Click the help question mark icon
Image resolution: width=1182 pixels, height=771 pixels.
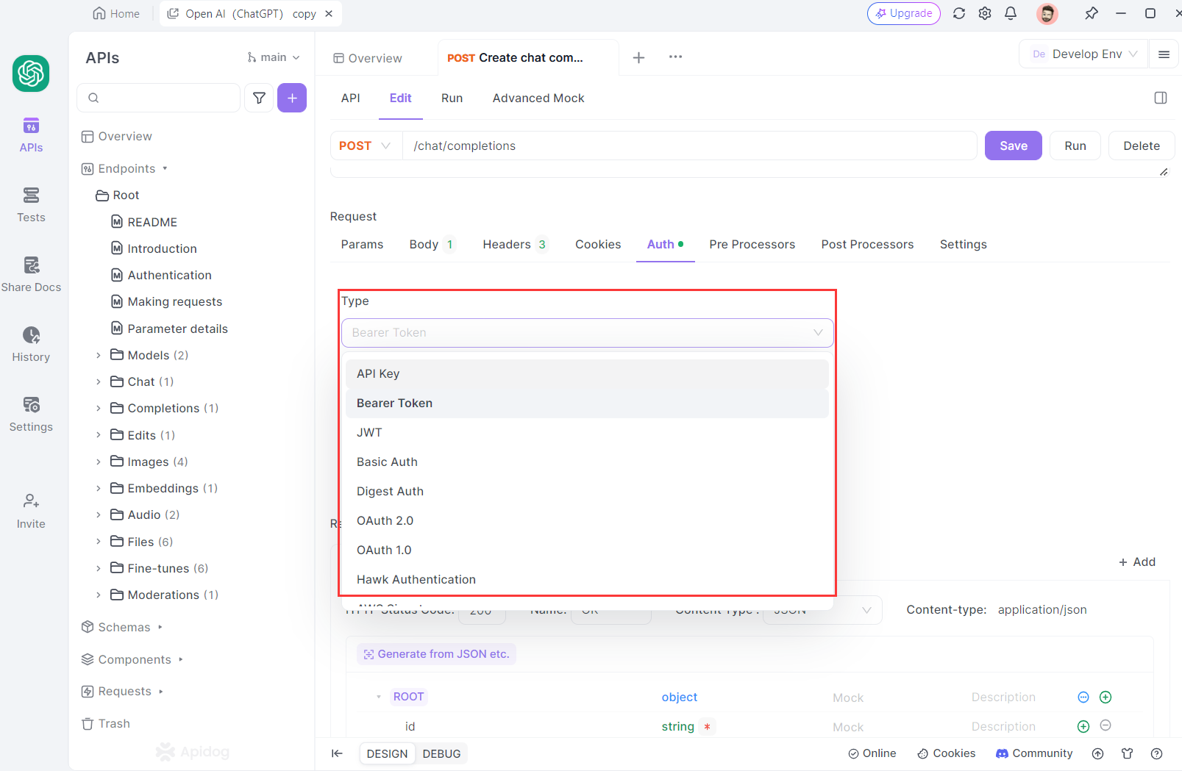1156,753
